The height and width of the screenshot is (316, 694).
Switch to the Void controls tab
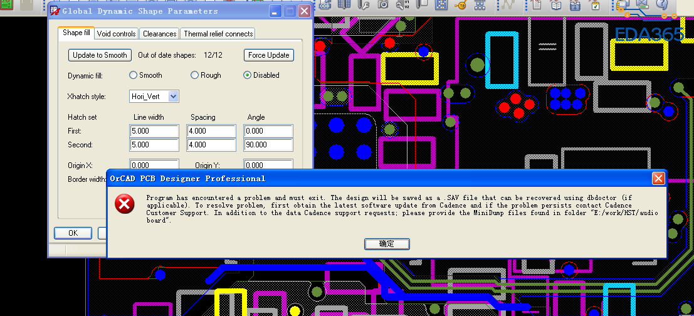117,34
